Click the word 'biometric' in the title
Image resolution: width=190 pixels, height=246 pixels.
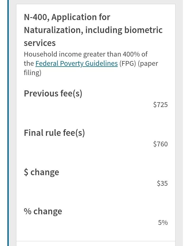click(143, 30)
